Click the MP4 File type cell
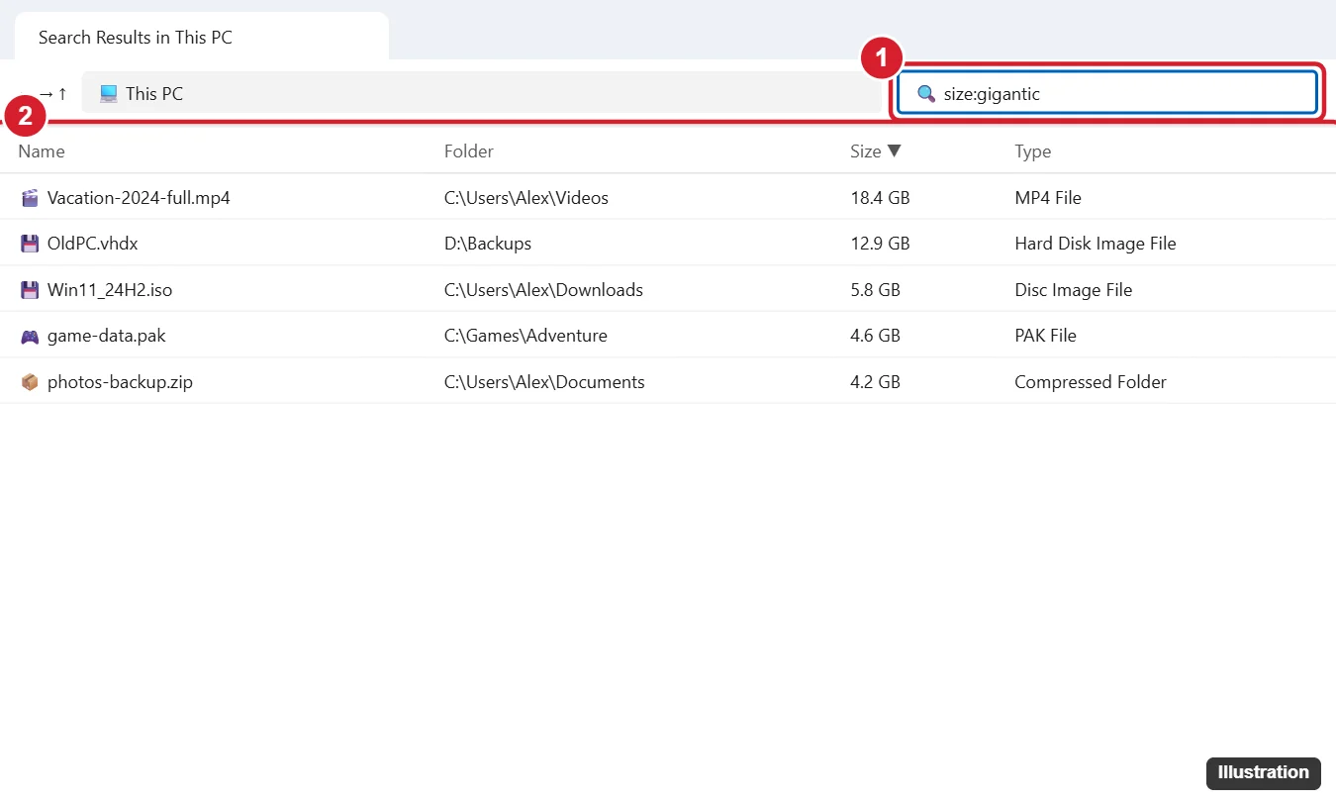This screenshot has height=802, width=1336. pyautogui.click(x=1048, y=198)
